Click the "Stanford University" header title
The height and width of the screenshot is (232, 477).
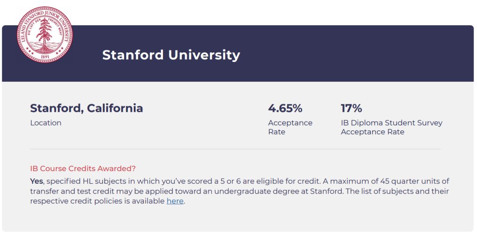(171, 55)
